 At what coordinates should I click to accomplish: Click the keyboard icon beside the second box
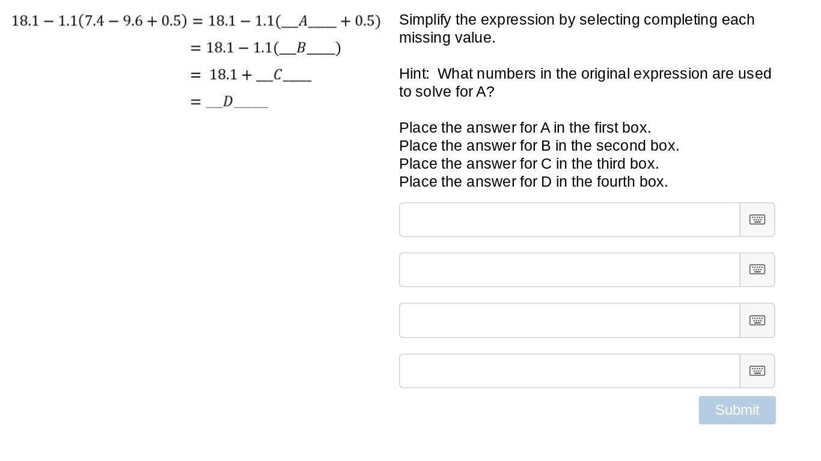[757, 270]
